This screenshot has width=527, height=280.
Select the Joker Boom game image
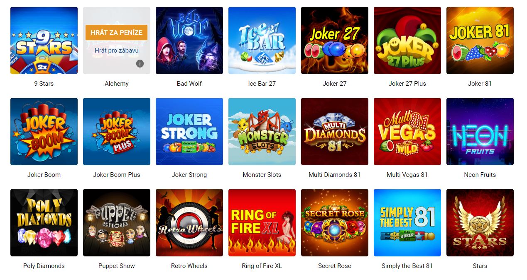coord(44,132)
